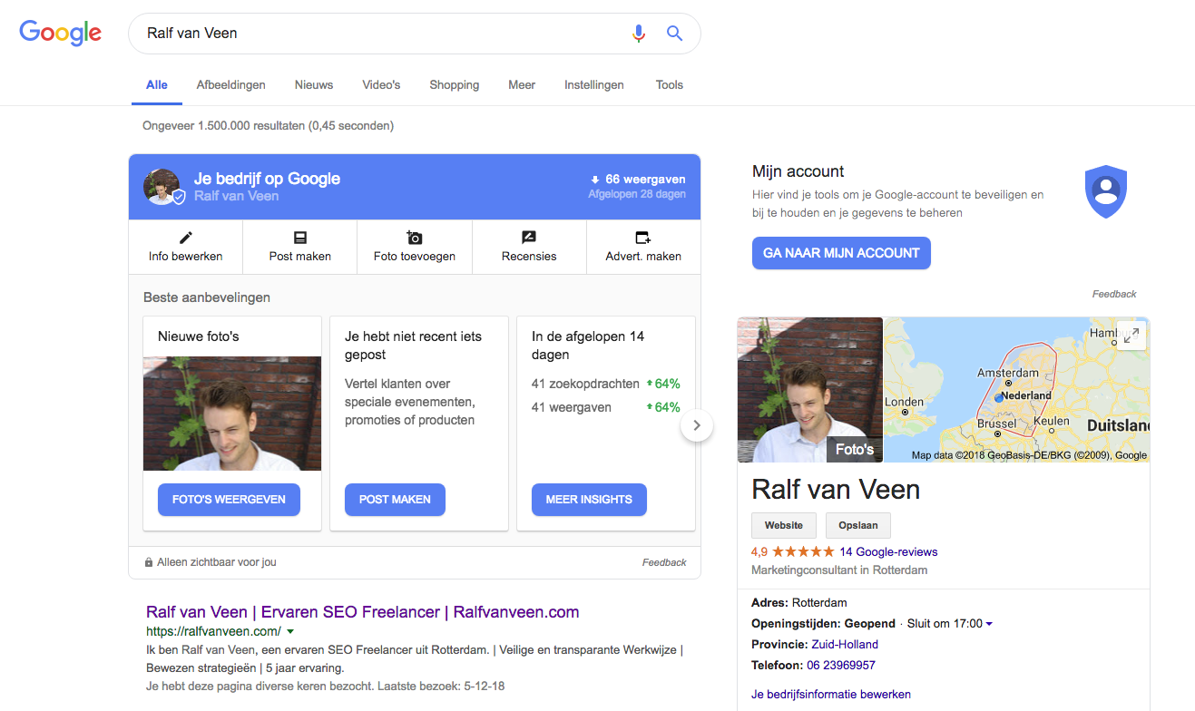Click the Netherlands map thumbnail

1017,390
